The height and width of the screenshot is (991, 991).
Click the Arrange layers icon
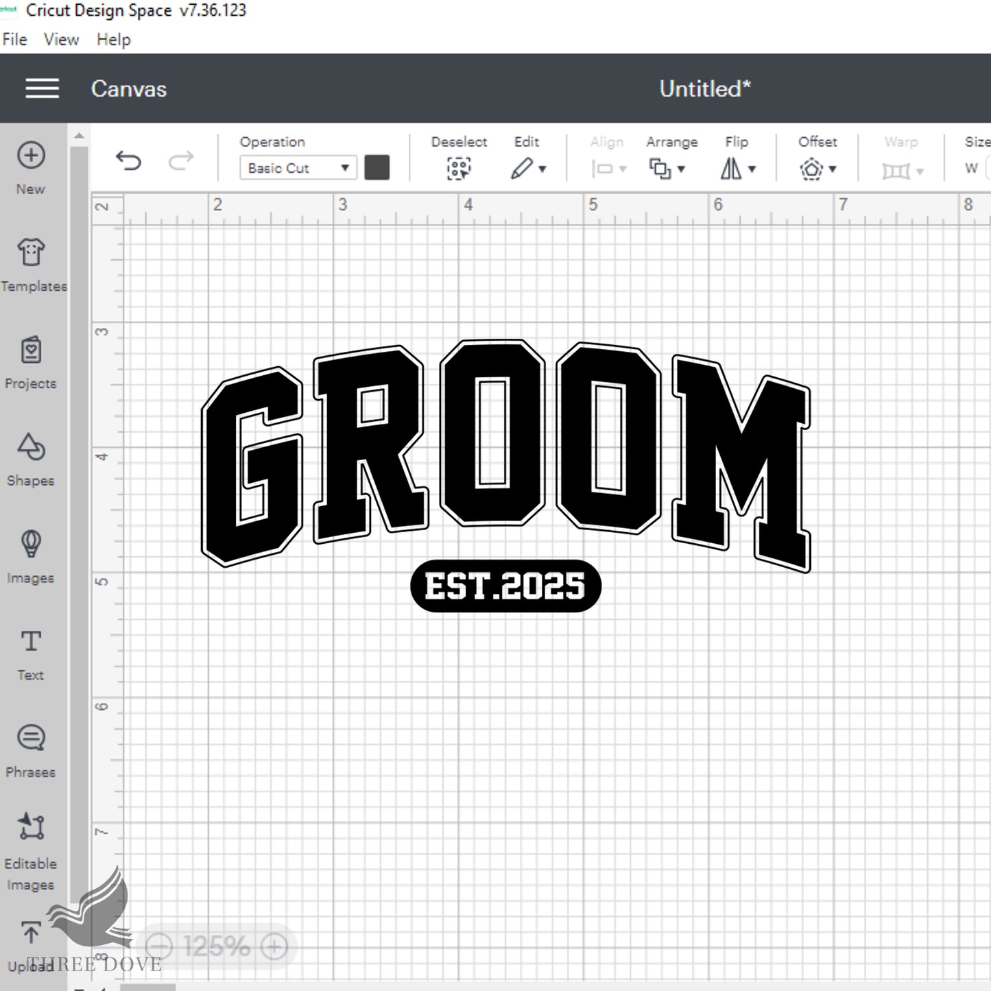point(660,169)
